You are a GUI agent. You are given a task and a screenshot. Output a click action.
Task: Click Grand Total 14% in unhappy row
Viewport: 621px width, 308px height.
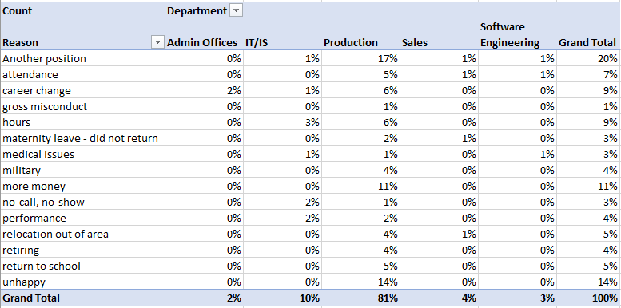coord(588,282)
